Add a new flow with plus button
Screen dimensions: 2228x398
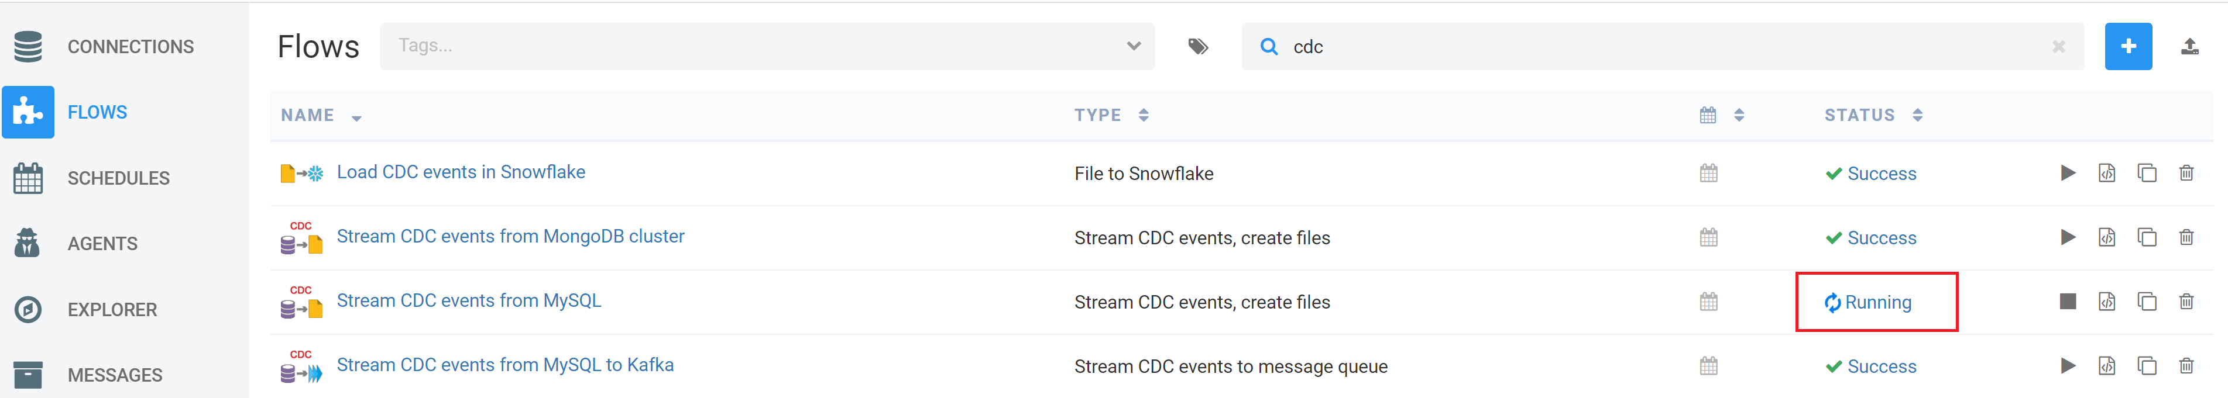pyautogui.click(x=2129, y=47)
